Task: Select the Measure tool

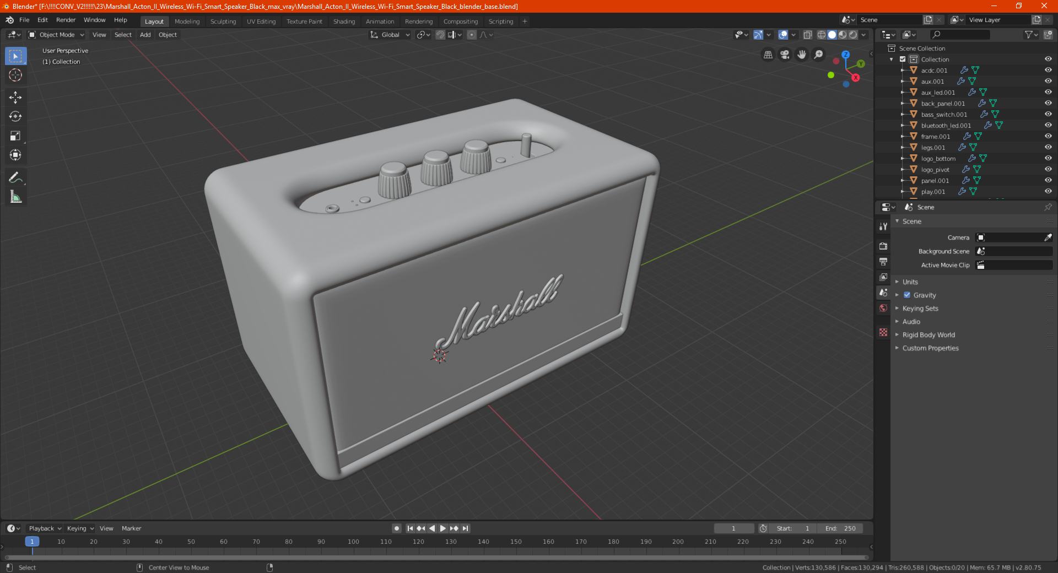Action: coord(15,197)
